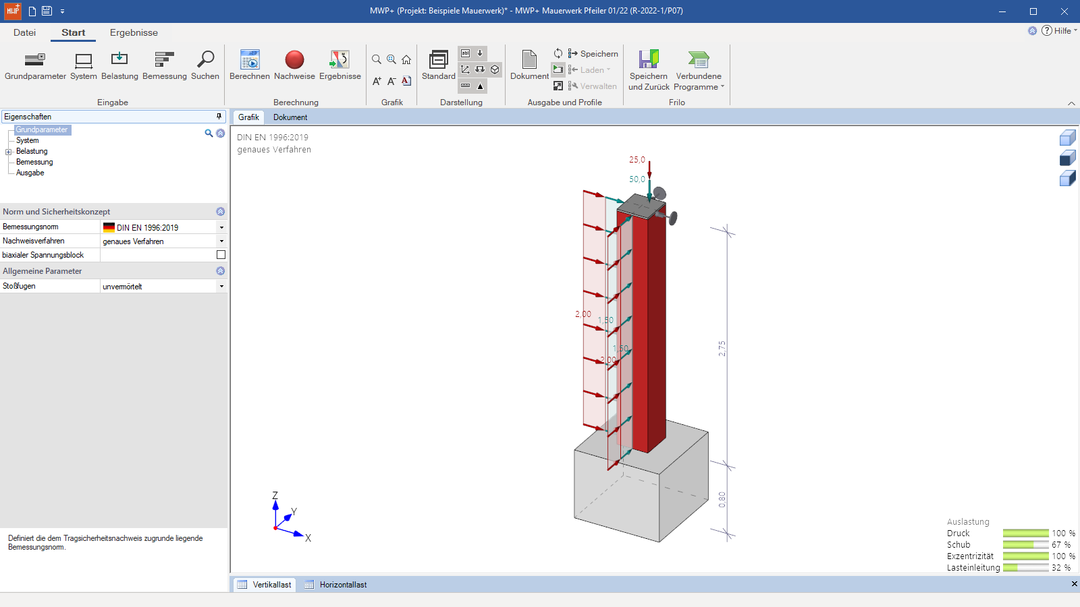
Task: Open the Vertikallast table tab
Action: pyautogui.click(x=265, y=585)
